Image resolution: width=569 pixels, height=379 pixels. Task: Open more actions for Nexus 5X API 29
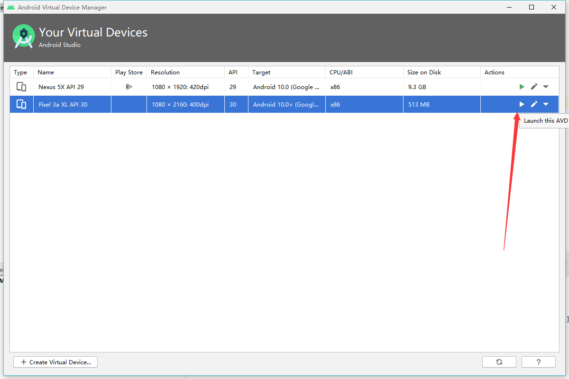(x=546, y=87)
